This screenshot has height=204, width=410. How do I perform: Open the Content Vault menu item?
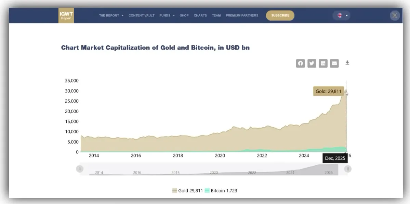[x=142, y=15]
